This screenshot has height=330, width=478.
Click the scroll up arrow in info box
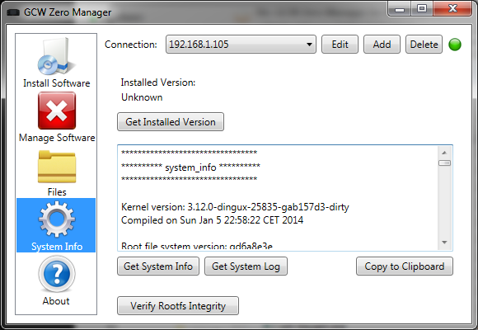click(444, 153)
